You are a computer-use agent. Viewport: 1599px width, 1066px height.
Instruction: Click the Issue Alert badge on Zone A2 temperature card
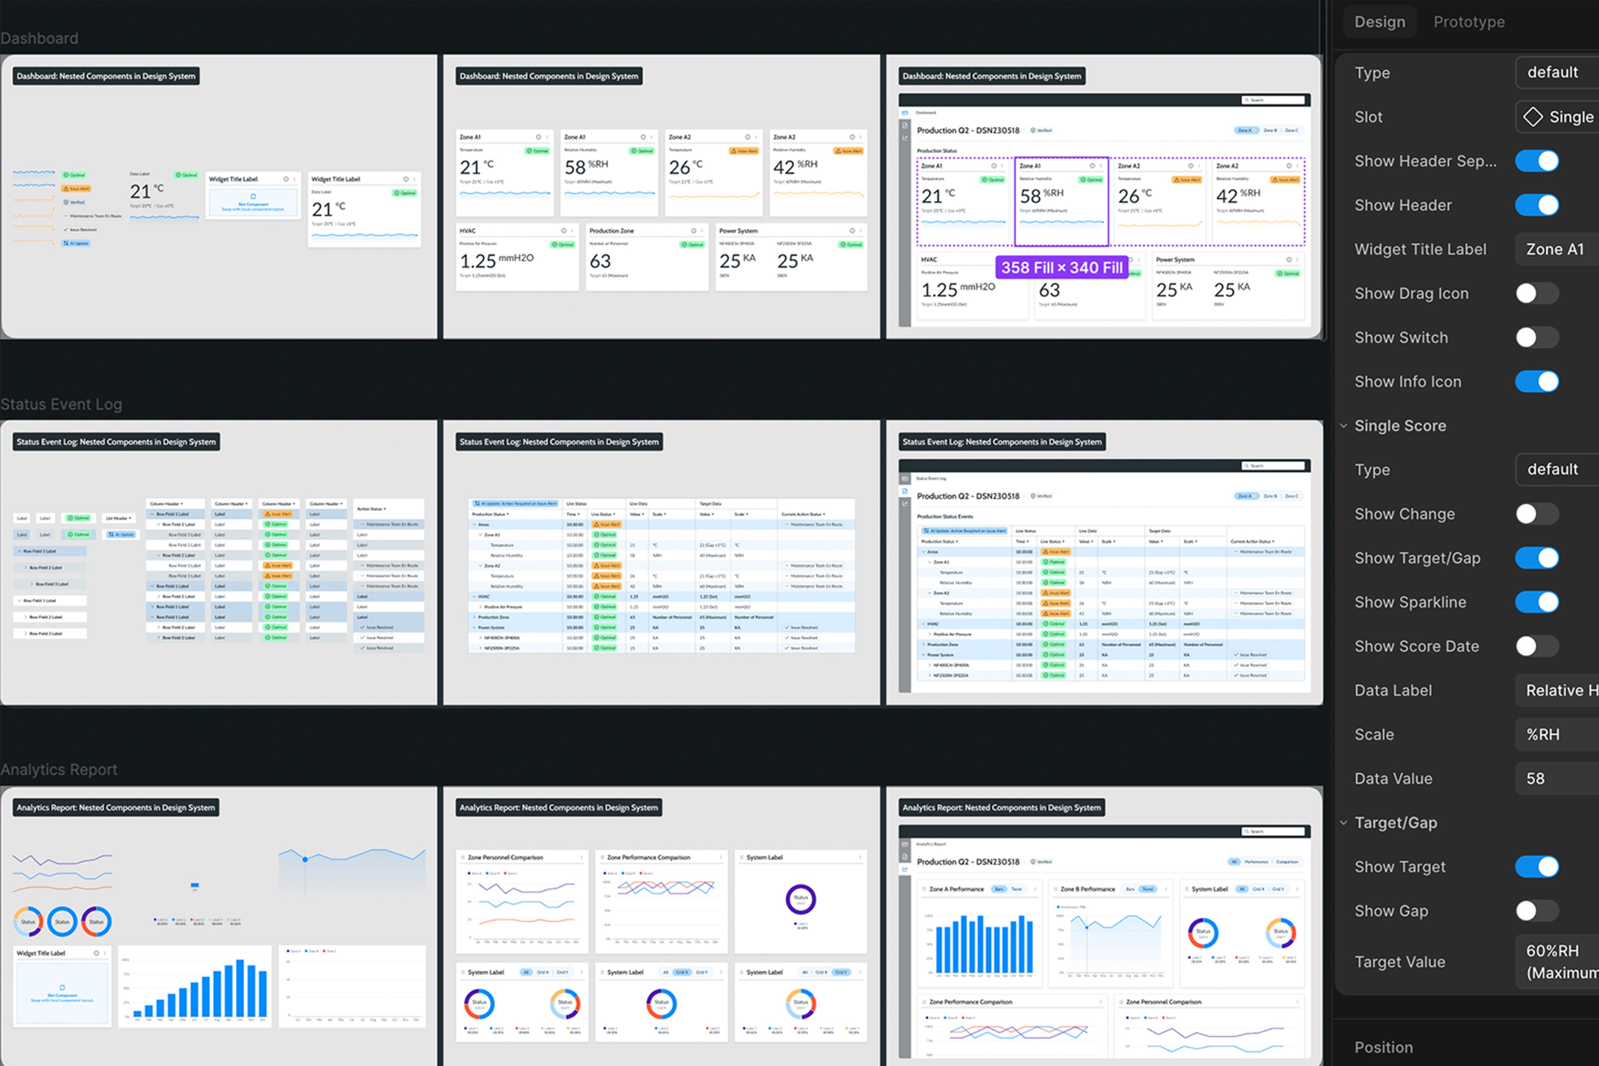coord(1187,180)
